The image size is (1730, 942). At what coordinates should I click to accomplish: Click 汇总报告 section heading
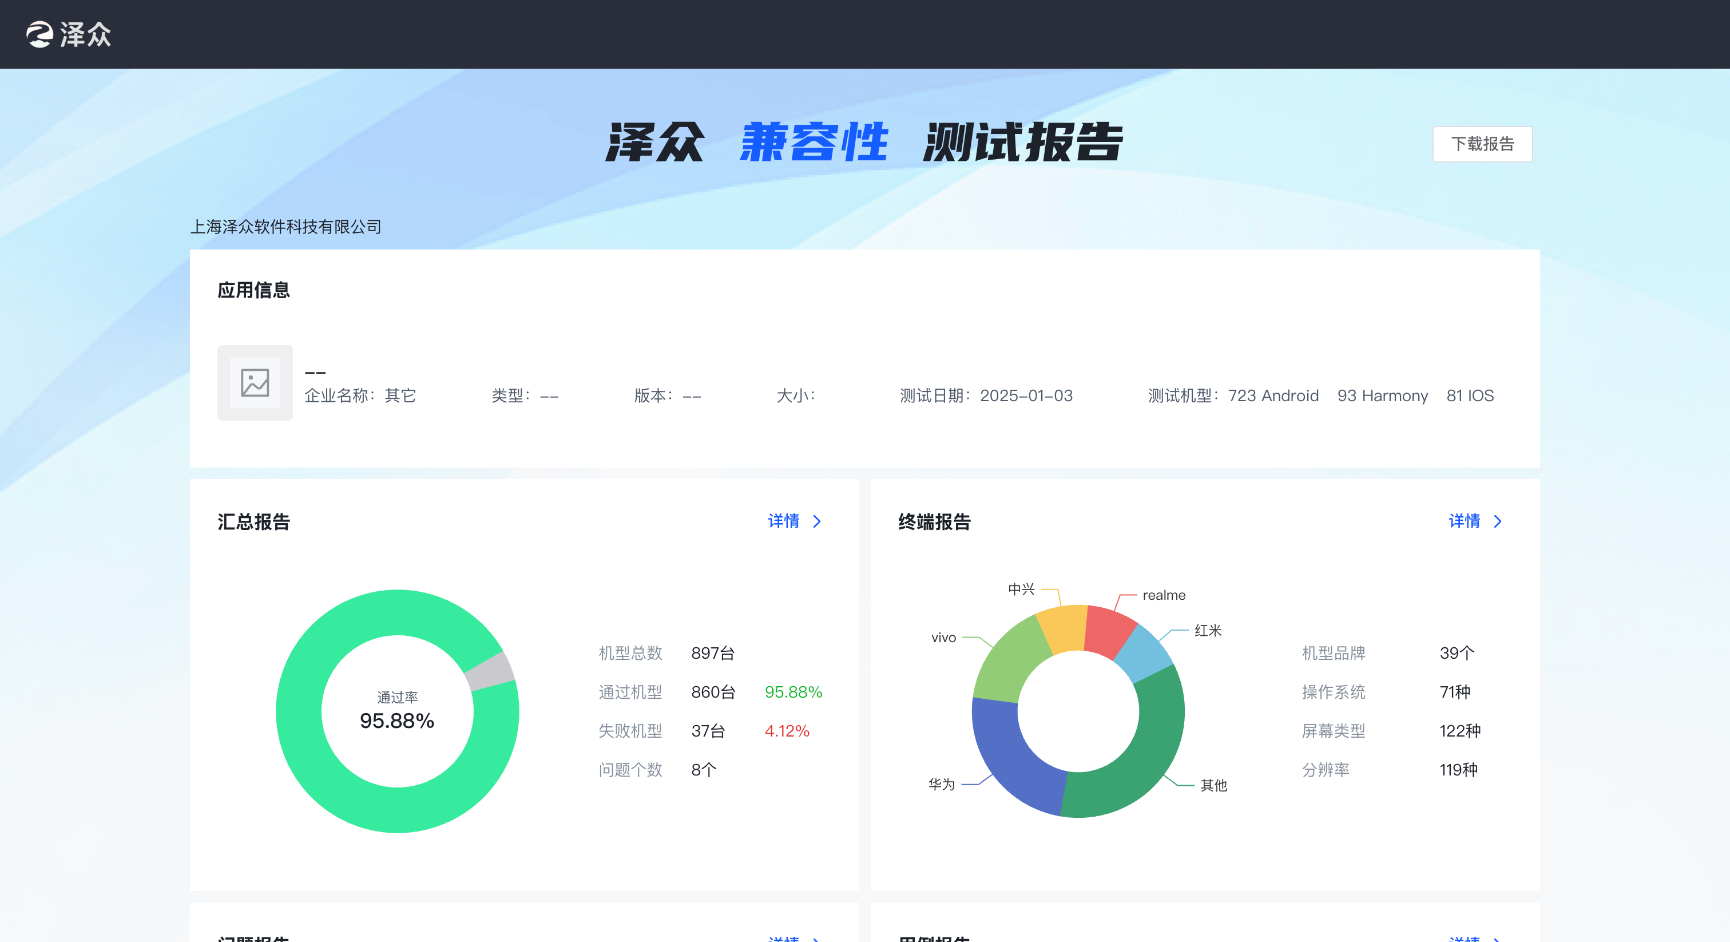click(253, 521)
